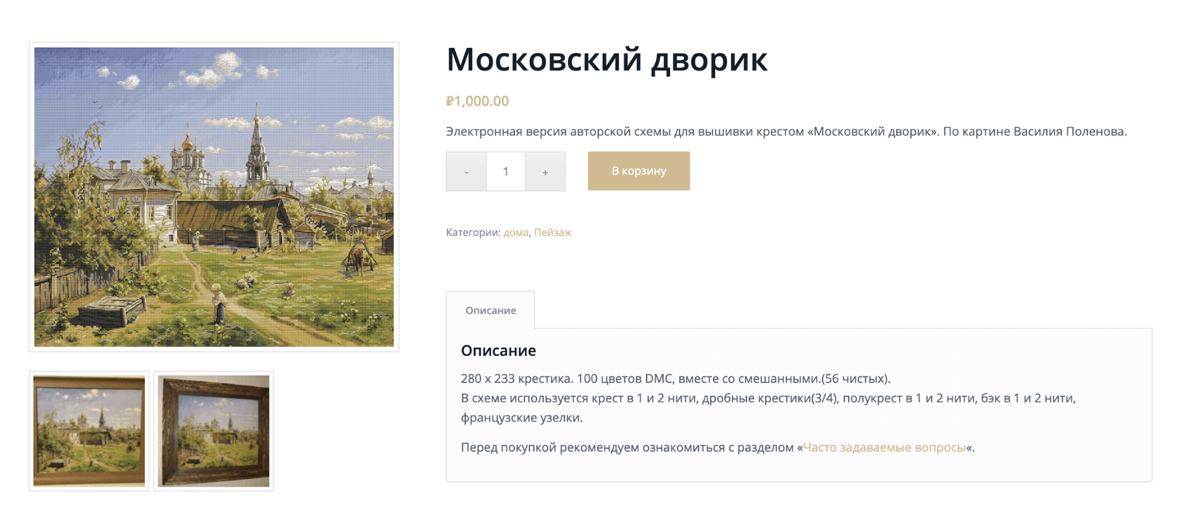Screen dimensions: 1195x532
Task: Click the quantity input field showing 1
Action: click(x=505, y=172)
